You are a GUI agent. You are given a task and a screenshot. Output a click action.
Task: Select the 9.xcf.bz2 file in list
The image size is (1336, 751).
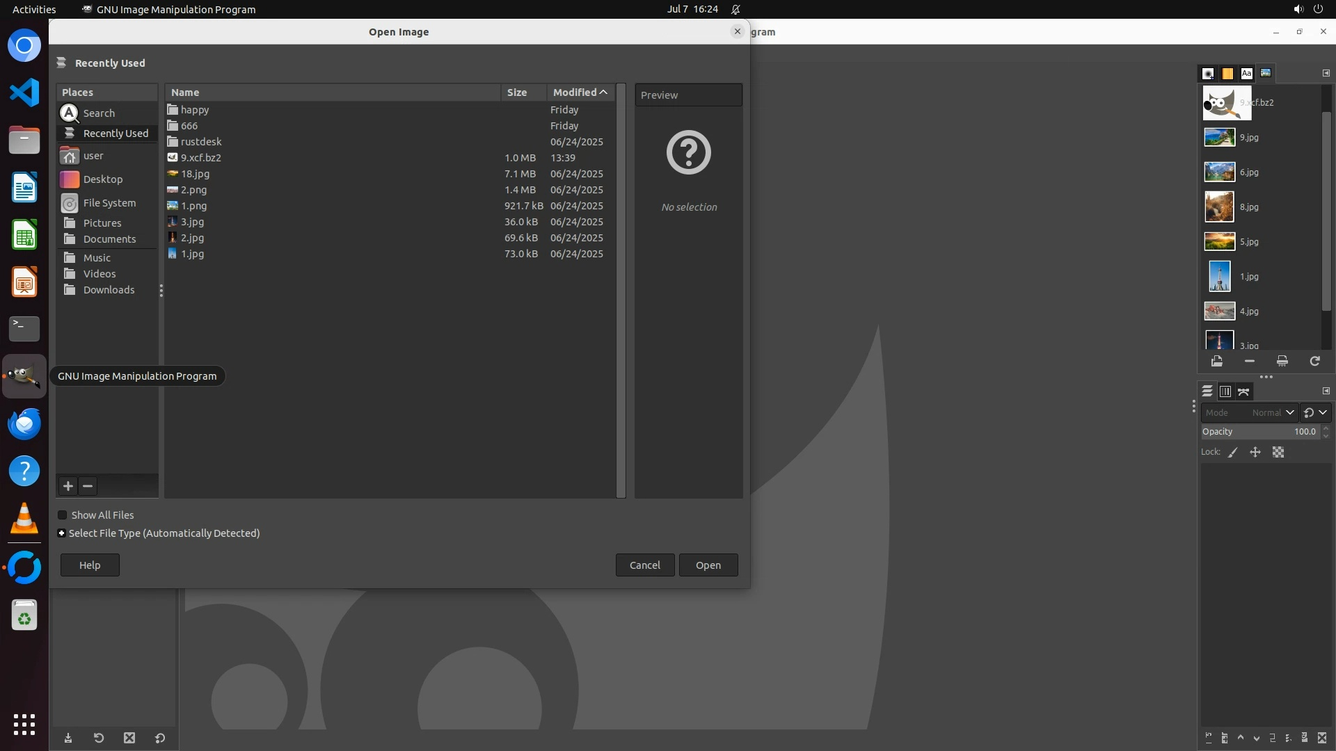tap(201, 158)
